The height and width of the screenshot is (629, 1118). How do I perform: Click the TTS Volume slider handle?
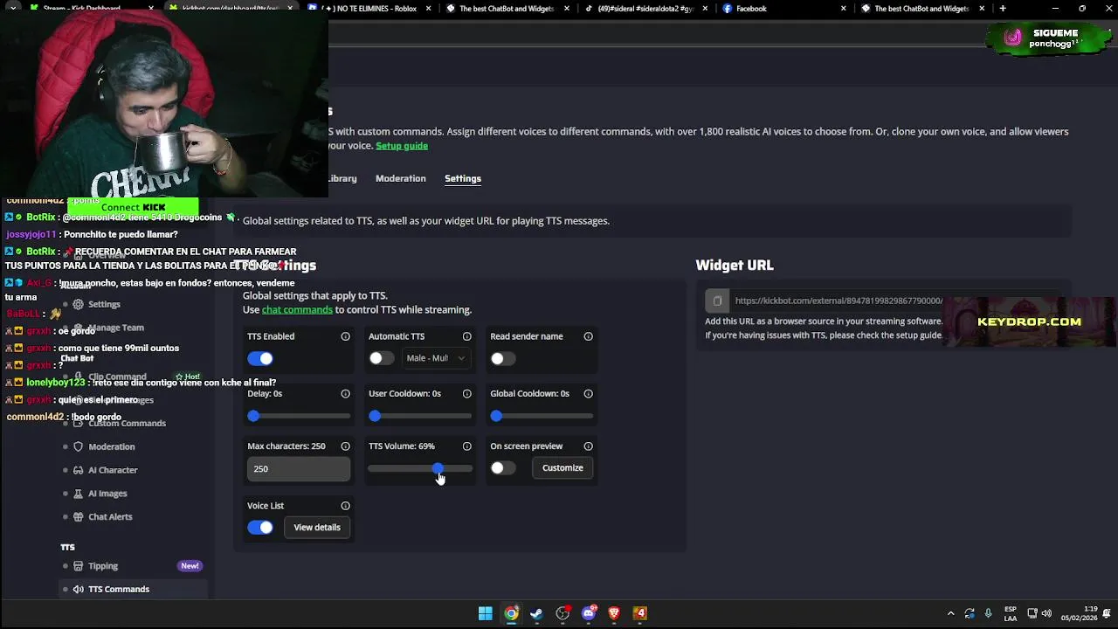point(438,469)
